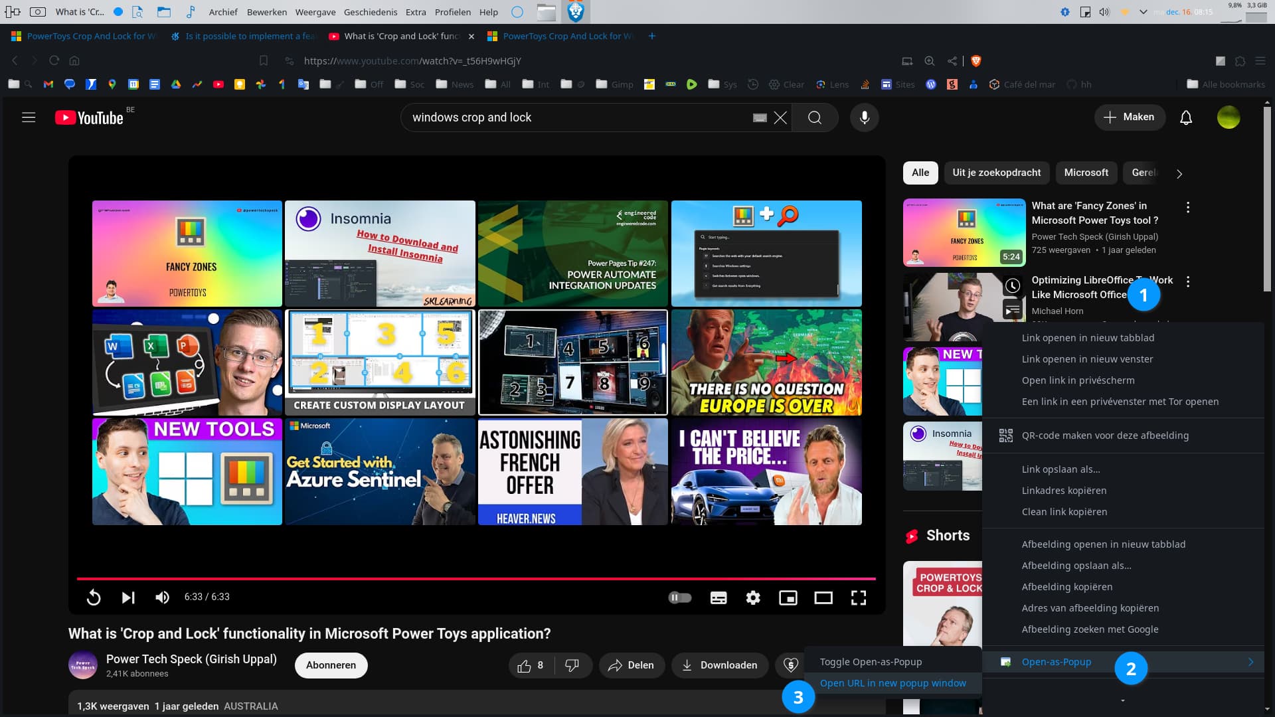1275x717 pixels.
Task: Choose 'Link openen in nieuw tabblad'
Action: point(1088,338)
